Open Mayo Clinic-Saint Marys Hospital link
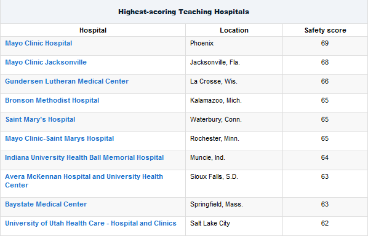Image resolution: width=368 pixels, height=236 pixels. [x=59, y=138]
